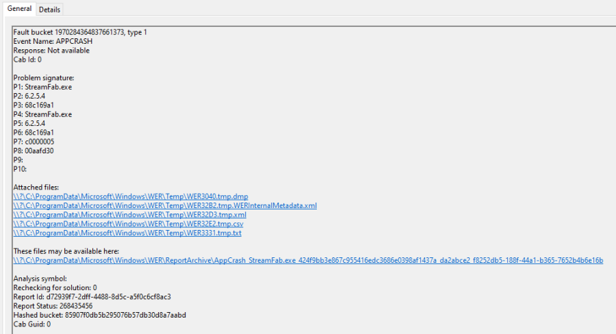Select the Problem signature: heading
The image size is (616, 334).
44,78
